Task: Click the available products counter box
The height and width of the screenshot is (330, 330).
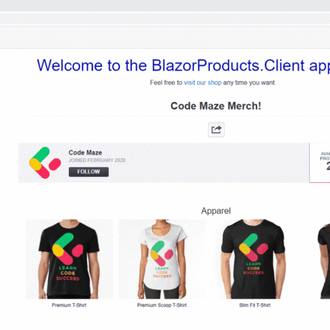Action: 319,163
